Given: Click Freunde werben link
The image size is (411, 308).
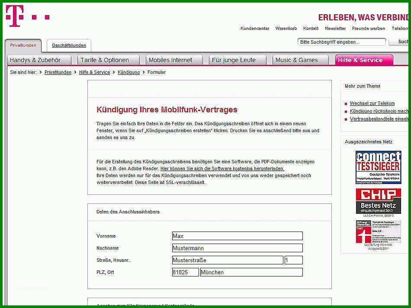Looking at the screenshot, I should 369,28.
